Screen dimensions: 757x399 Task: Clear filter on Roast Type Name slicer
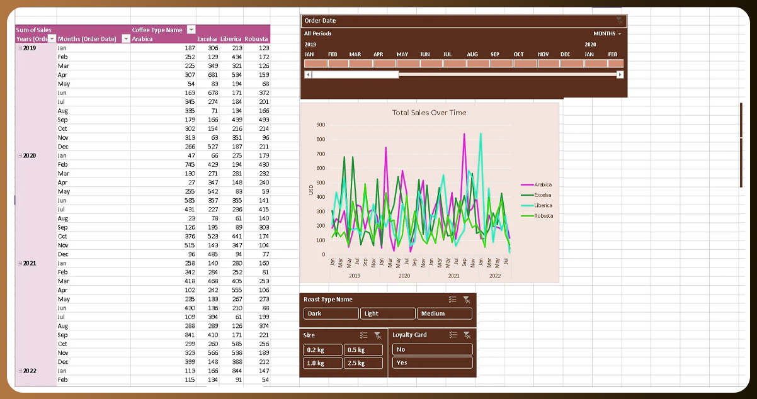(x=466, y=300)
